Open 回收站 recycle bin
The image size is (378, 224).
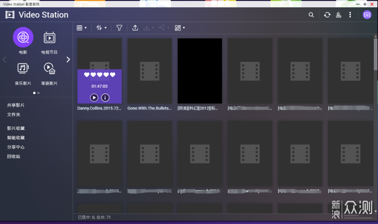[14, 156]
